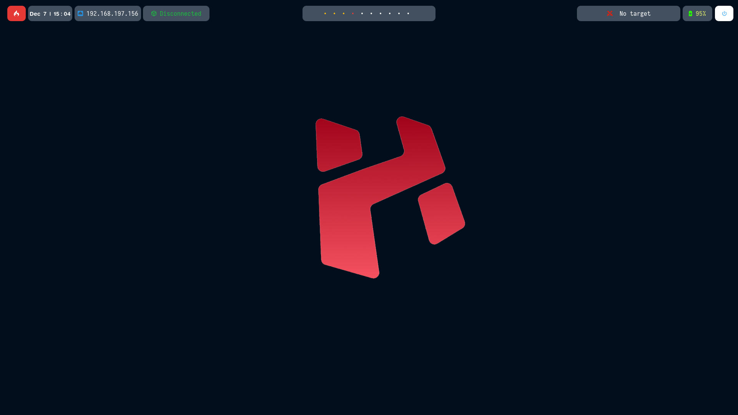Open the power menu button
The height and width of the screenshot is (415, 738).
(724, 13)
